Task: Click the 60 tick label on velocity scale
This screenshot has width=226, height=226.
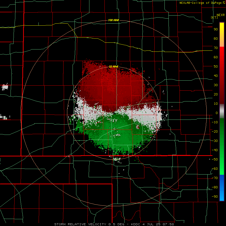Action: coord(216,57)
